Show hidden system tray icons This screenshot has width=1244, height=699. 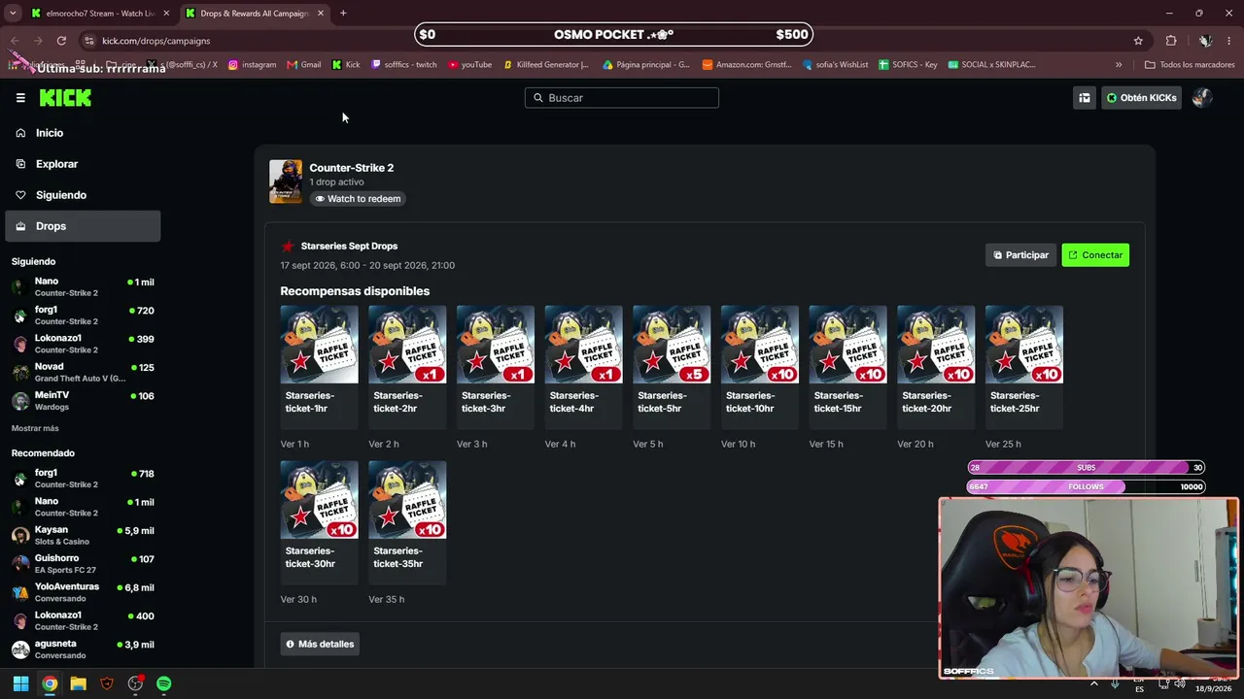click(1094, 683)
